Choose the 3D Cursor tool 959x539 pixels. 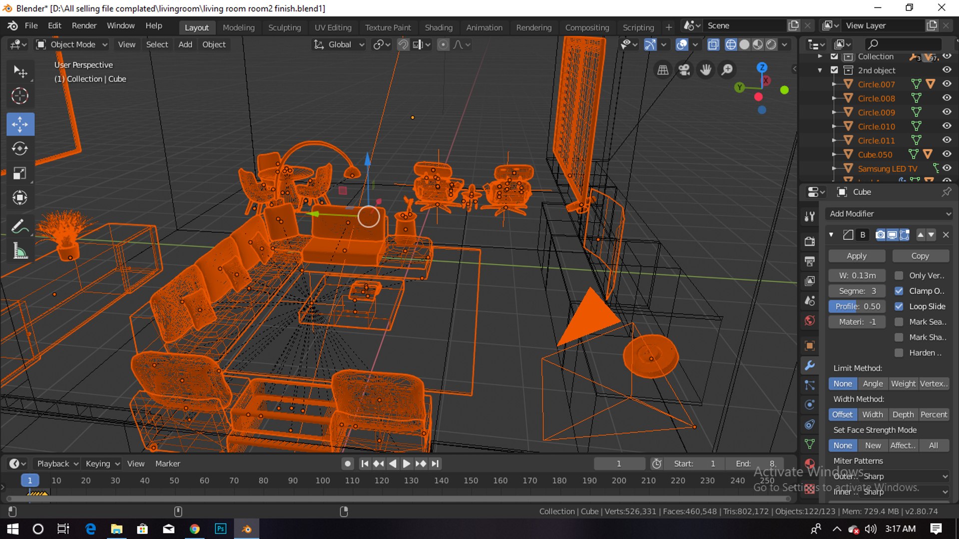pyautogui.click(x=20, y=96)
